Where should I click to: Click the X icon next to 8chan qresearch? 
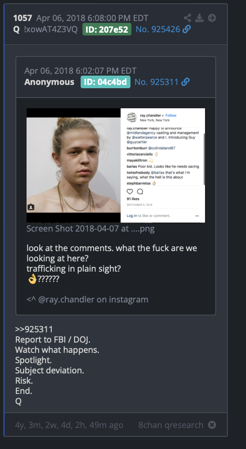(x=212, y=425)
